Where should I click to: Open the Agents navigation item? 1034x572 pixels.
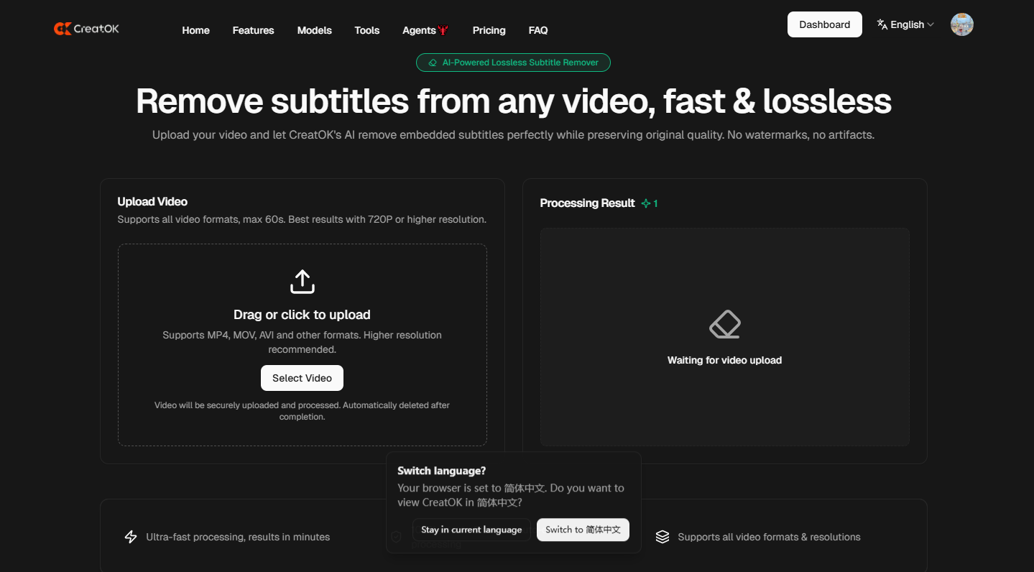(419, 30)
